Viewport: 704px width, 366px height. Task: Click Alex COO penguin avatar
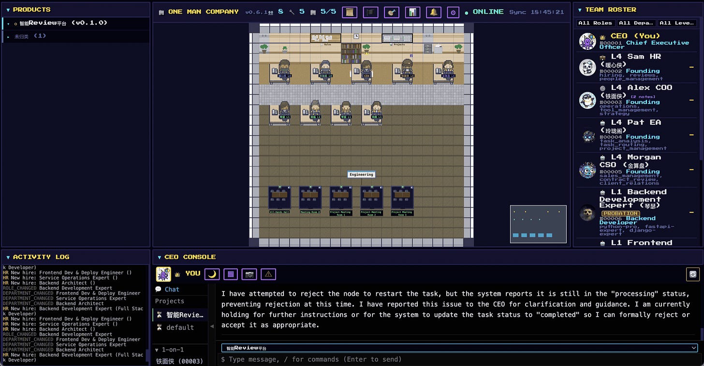click(x=587, y=100)
